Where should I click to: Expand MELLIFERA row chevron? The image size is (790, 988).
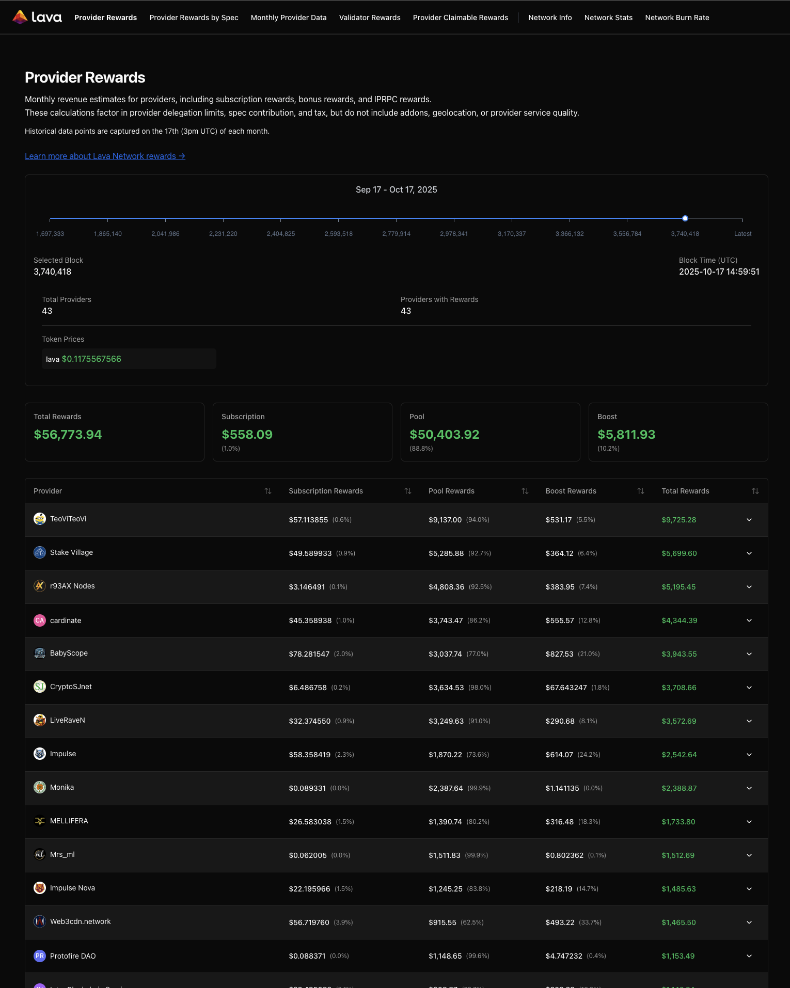749,822
